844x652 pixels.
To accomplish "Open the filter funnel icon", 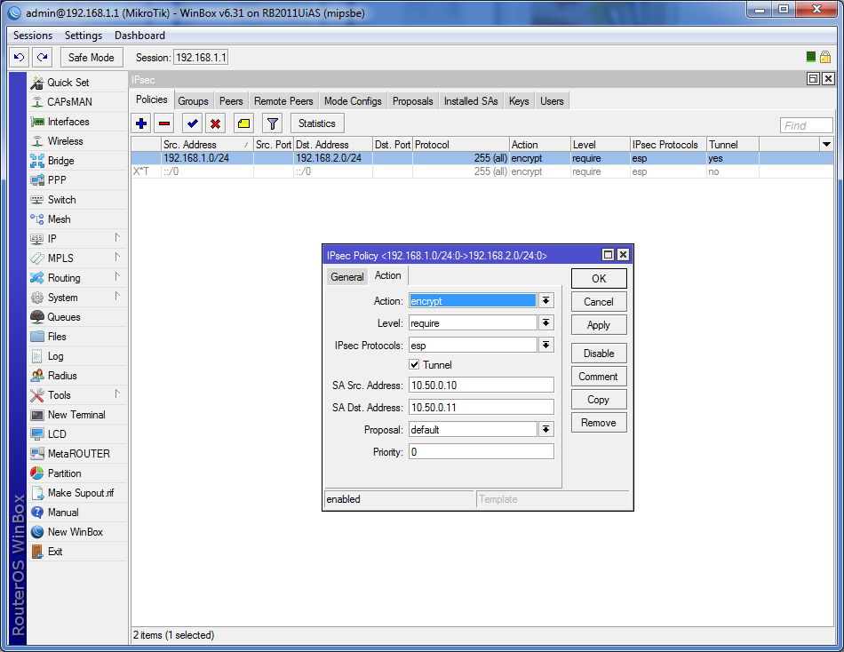I will click(x=273, y=123).
